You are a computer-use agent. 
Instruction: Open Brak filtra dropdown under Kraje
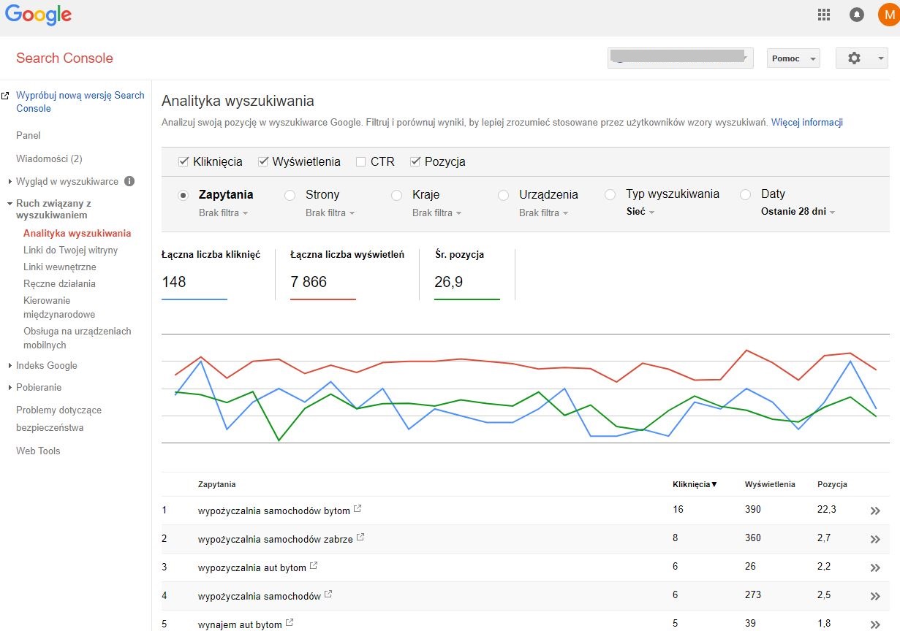[436, 213]
